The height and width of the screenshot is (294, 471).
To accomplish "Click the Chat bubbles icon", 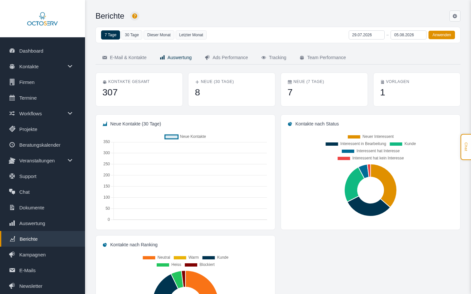I will pyautogui.click(x=12, y=192).
